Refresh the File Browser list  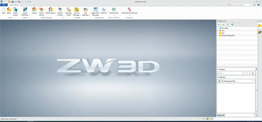(232, 25)
